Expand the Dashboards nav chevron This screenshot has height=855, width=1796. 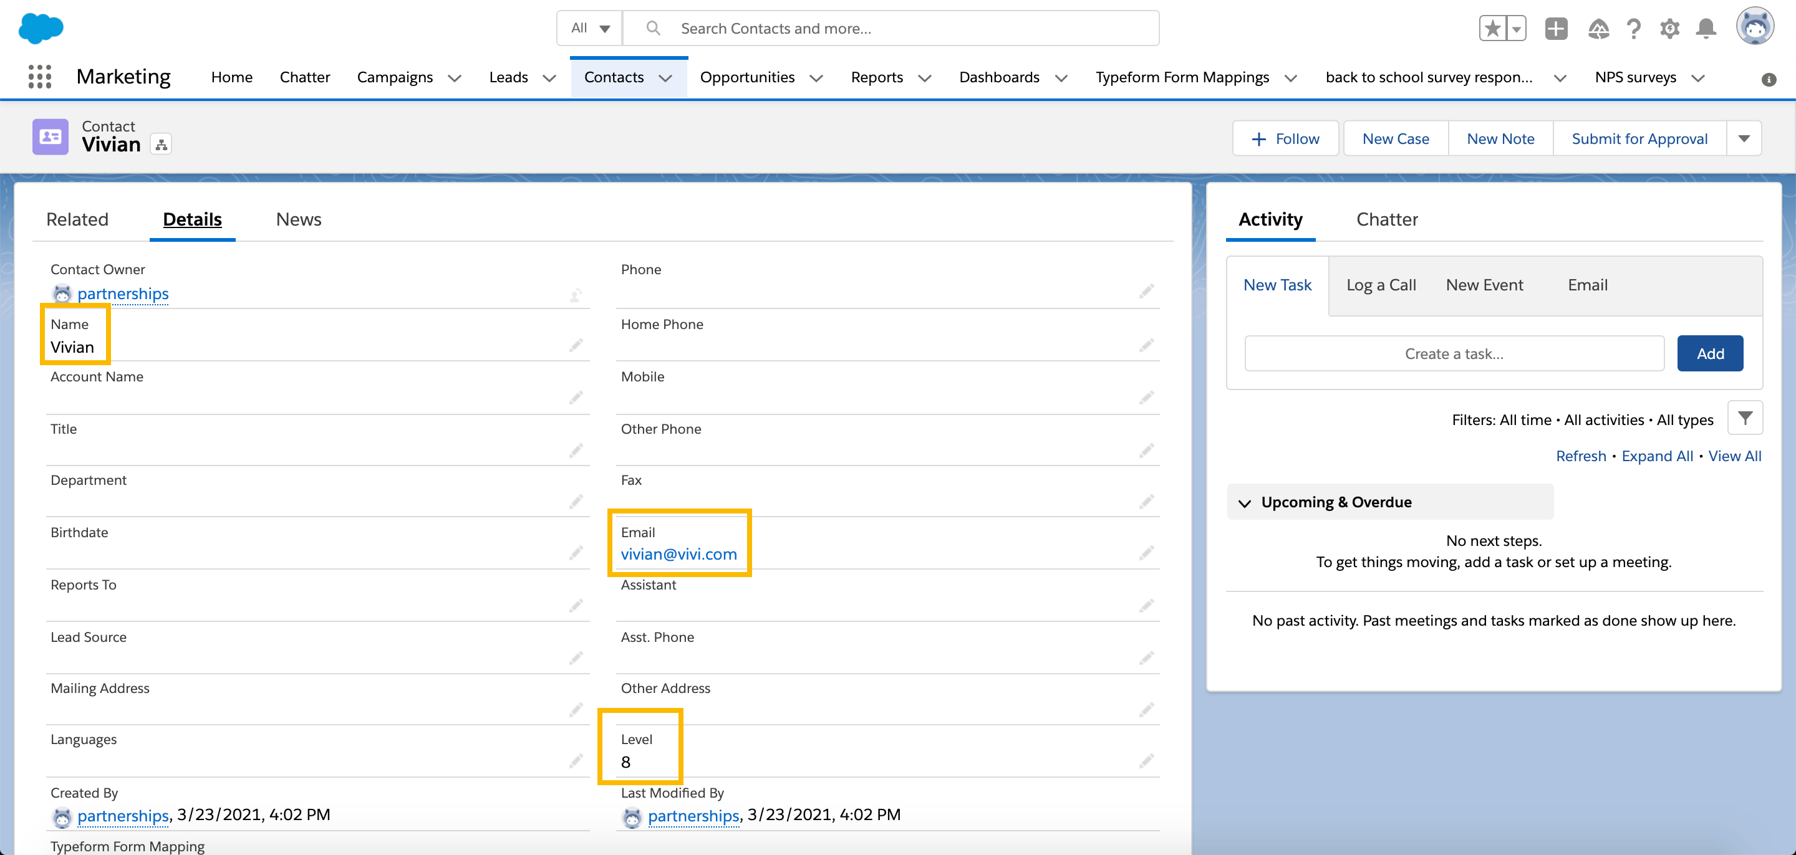tap(1061, 78)
